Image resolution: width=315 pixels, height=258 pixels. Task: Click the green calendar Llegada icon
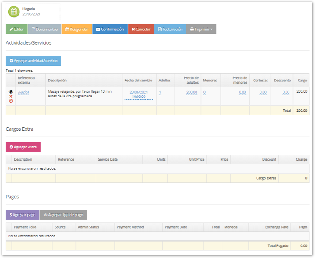tap(14, 12)
